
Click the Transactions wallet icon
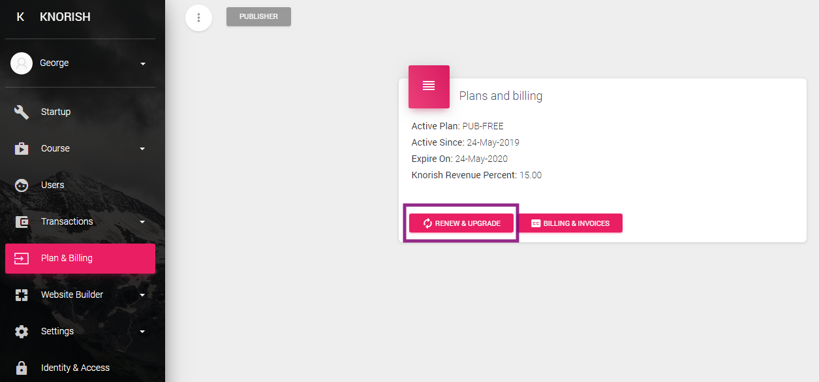22,222
